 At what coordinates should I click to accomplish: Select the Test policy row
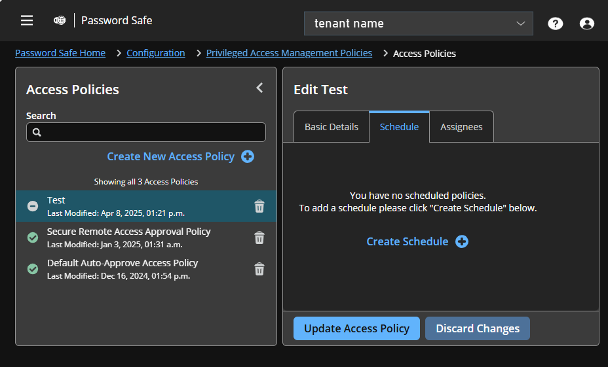(x=146, y=206)
